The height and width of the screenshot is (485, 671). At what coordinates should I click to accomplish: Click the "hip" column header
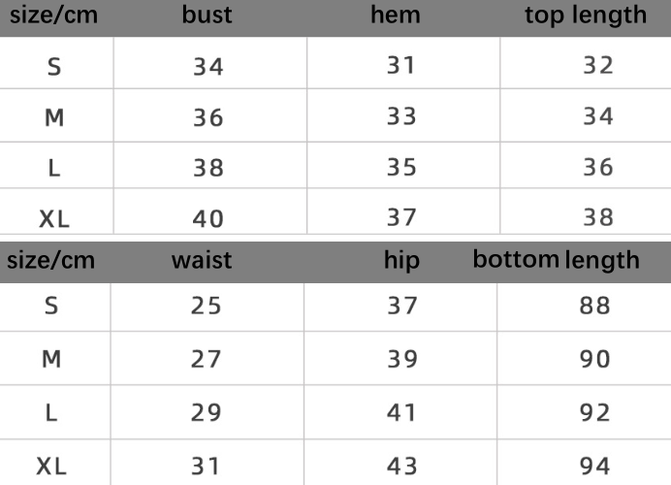pyautogui.click(x=401, y=261)
